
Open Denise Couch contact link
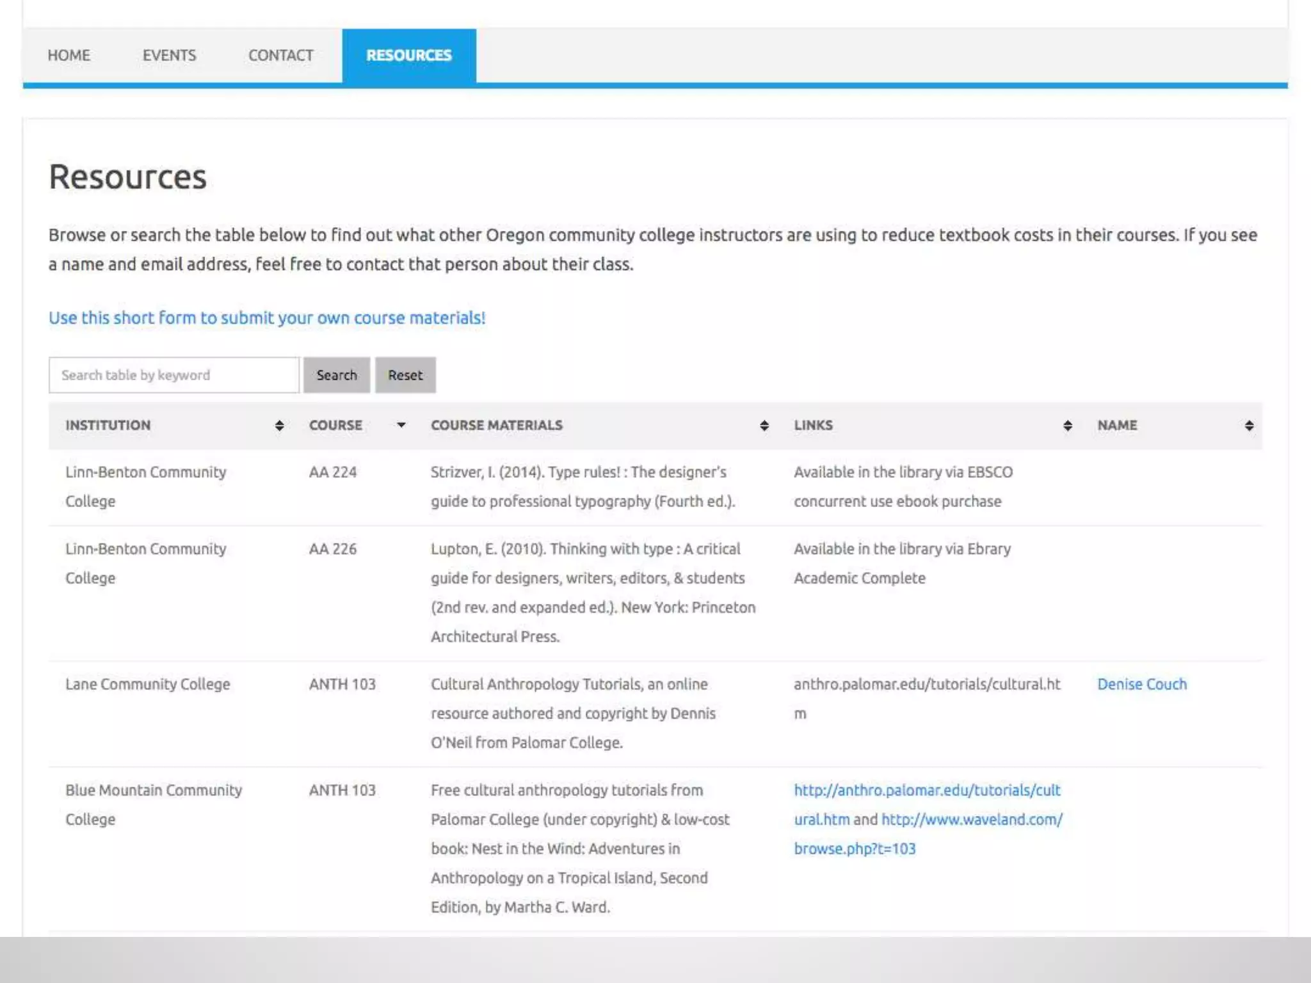1141,684
